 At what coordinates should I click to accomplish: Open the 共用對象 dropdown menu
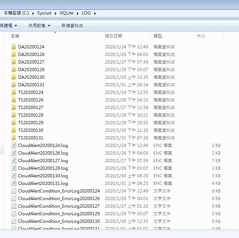coord(39,26)
